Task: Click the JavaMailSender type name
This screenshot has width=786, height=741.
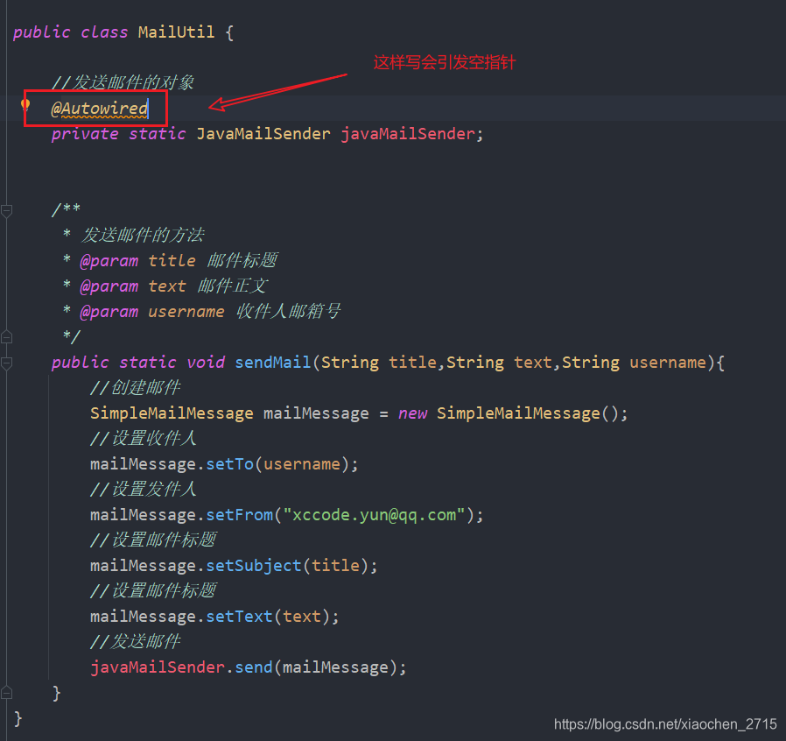Action: (x=263, y=134)
